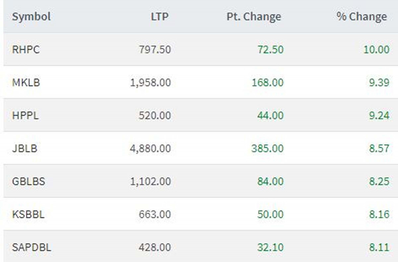This screenshot has width=398, height=262.
Task: Select the SAPDBL symbol link
Action: click(x=32, y=247)
